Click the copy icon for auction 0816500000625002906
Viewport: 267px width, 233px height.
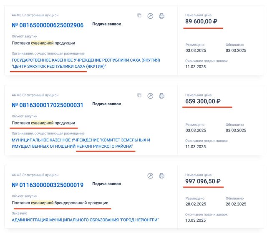click(139, 15)
